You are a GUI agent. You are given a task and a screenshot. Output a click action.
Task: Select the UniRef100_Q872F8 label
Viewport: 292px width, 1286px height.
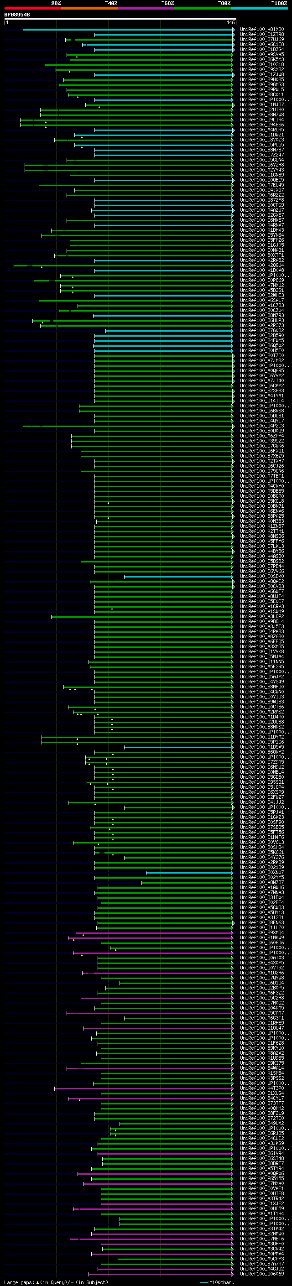pos(262,200)
